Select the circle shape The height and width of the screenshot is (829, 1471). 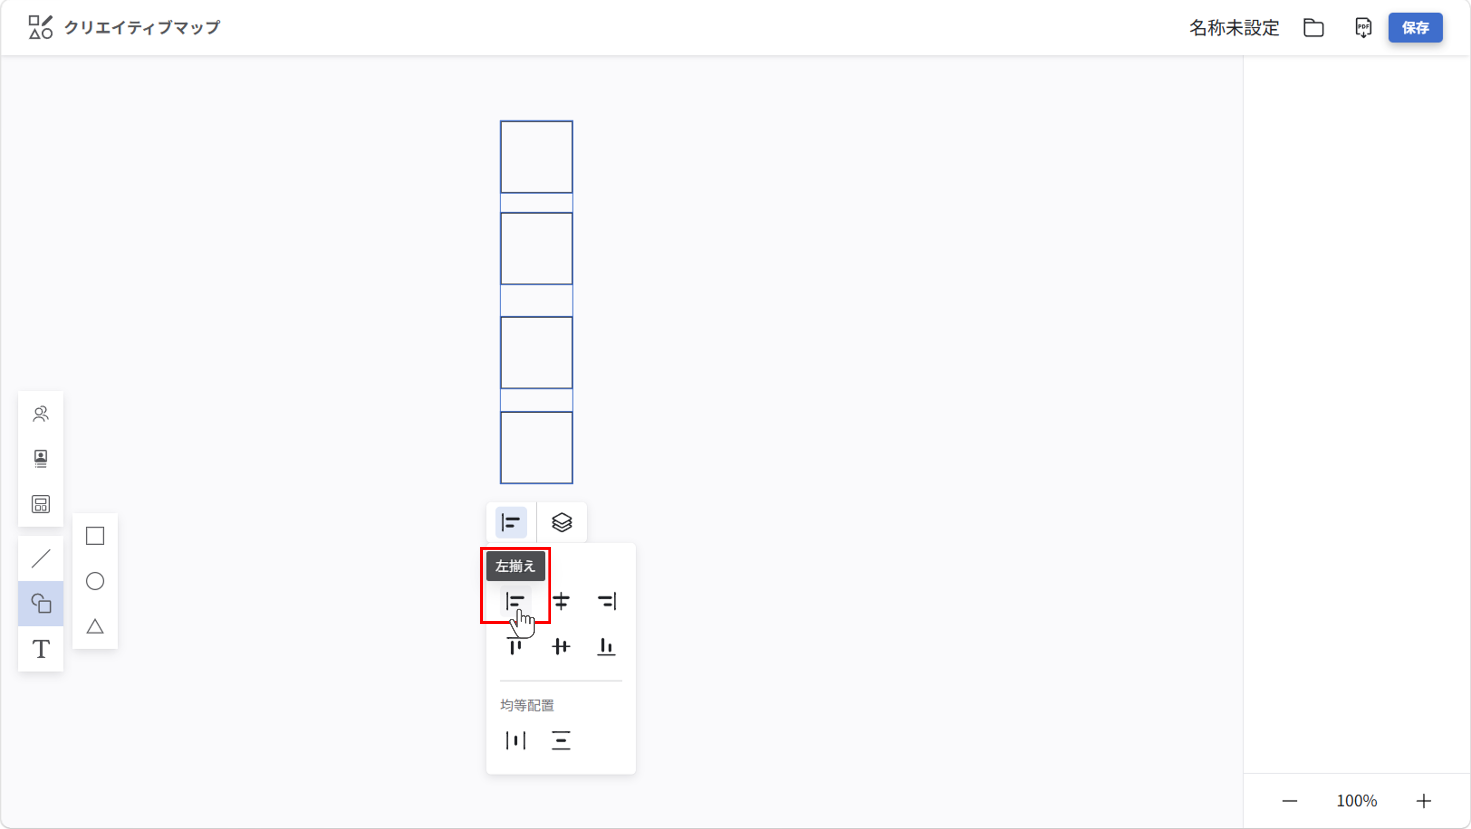tap(95, 581)
